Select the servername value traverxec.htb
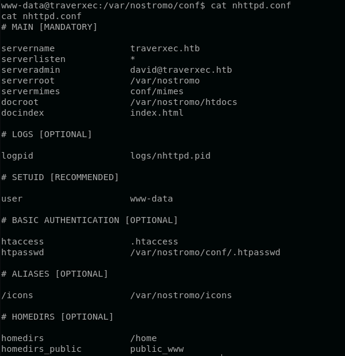Viewport: 345px width, 356px height. [165, 48]
